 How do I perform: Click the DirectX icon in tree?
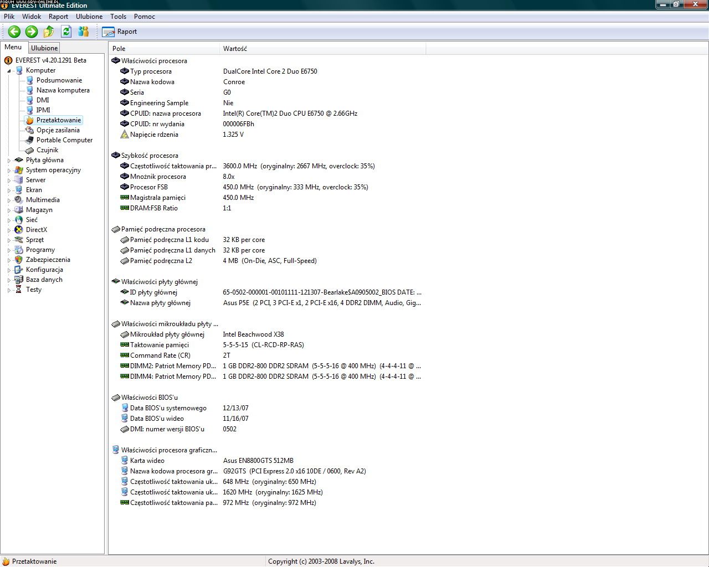tap(19, 230)
